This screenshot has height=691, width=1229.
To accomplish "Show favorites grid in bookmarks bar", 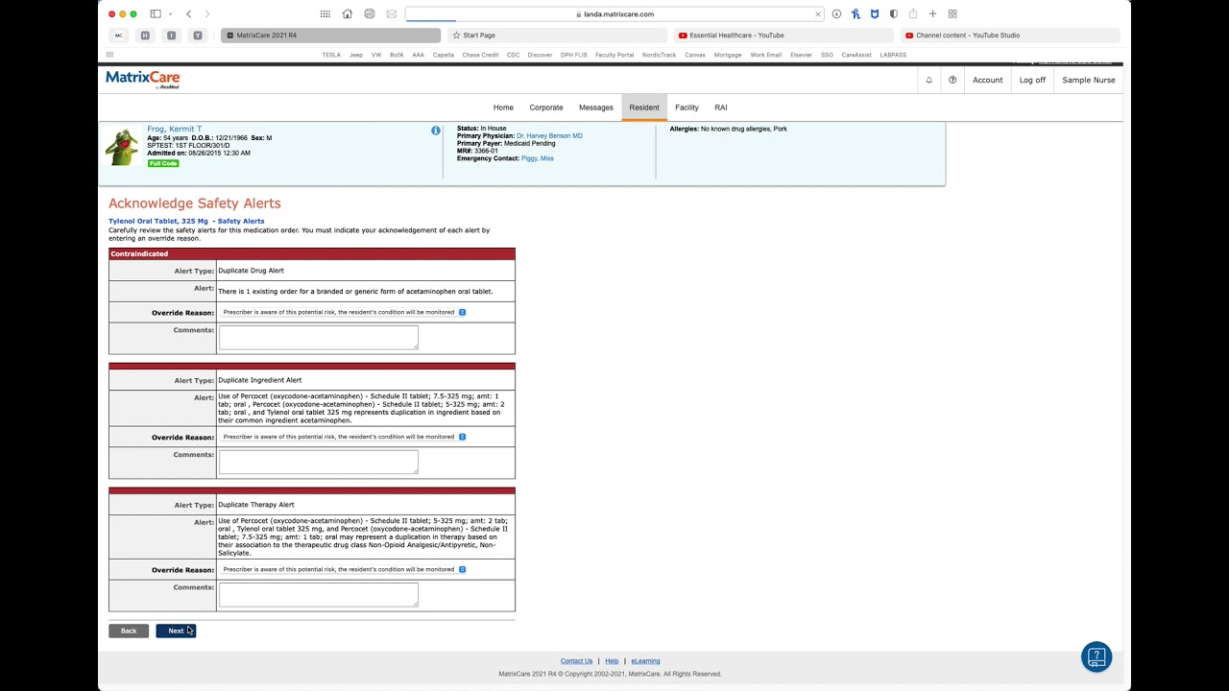I will [x=109, y=55].
